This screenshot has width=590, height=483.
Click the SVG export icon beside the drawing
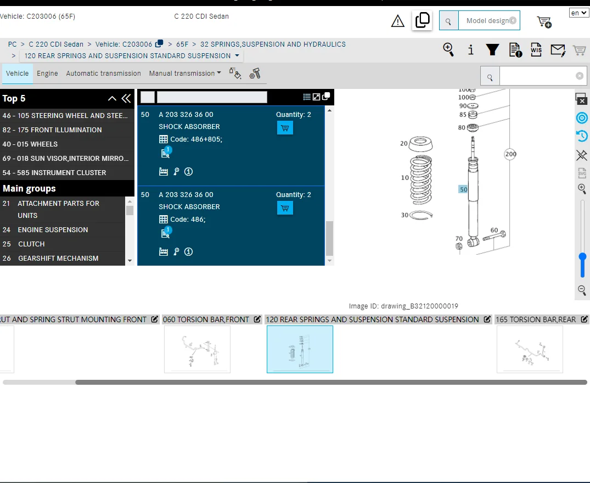pos(582,173)
